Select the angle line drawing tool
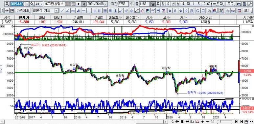This screenshot has height=124, width=254. pyautogui.click(x=68, y=11)
